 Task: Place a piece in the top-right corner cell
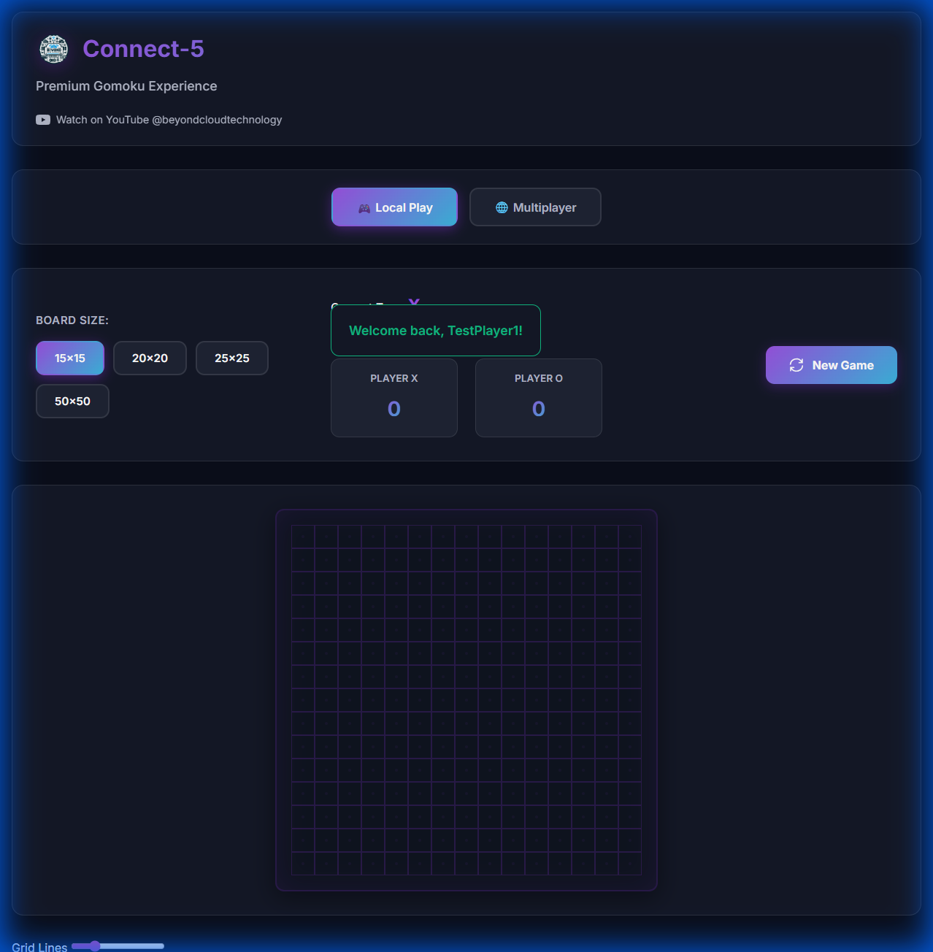(630, 537)
